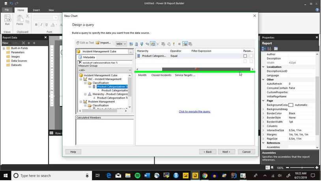Click the Add Calculated Member calculator icon
This screenshot has width=321, height=181.
[136, 44]
